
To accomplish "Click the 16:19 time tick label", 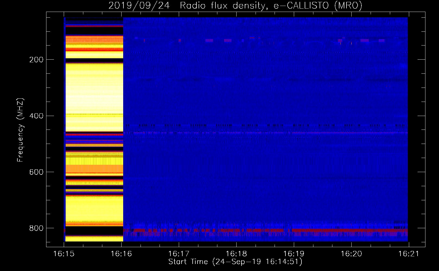I will pos(294,254).
